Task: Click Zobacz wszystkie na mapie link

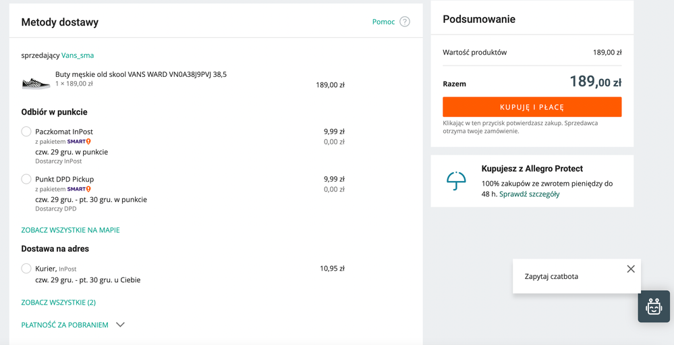Action: [70, 230]
